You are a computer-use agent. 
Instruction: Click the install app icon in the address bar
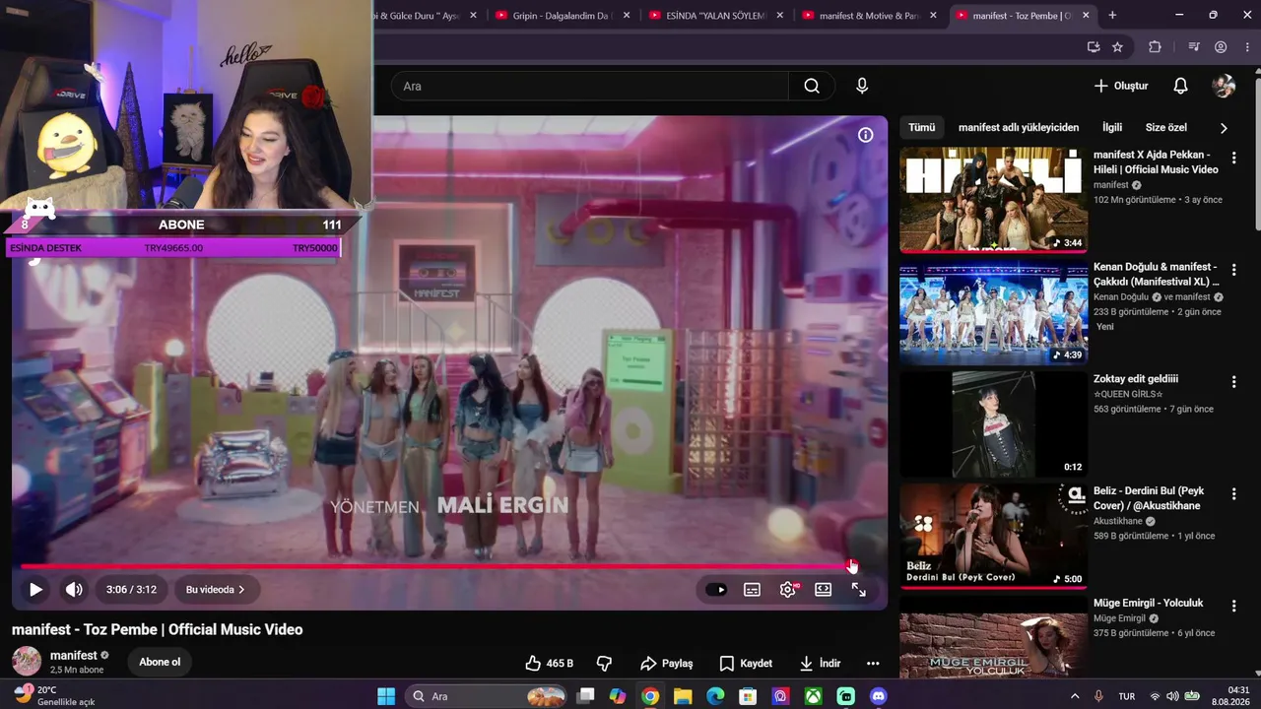tap(1094, 46)
